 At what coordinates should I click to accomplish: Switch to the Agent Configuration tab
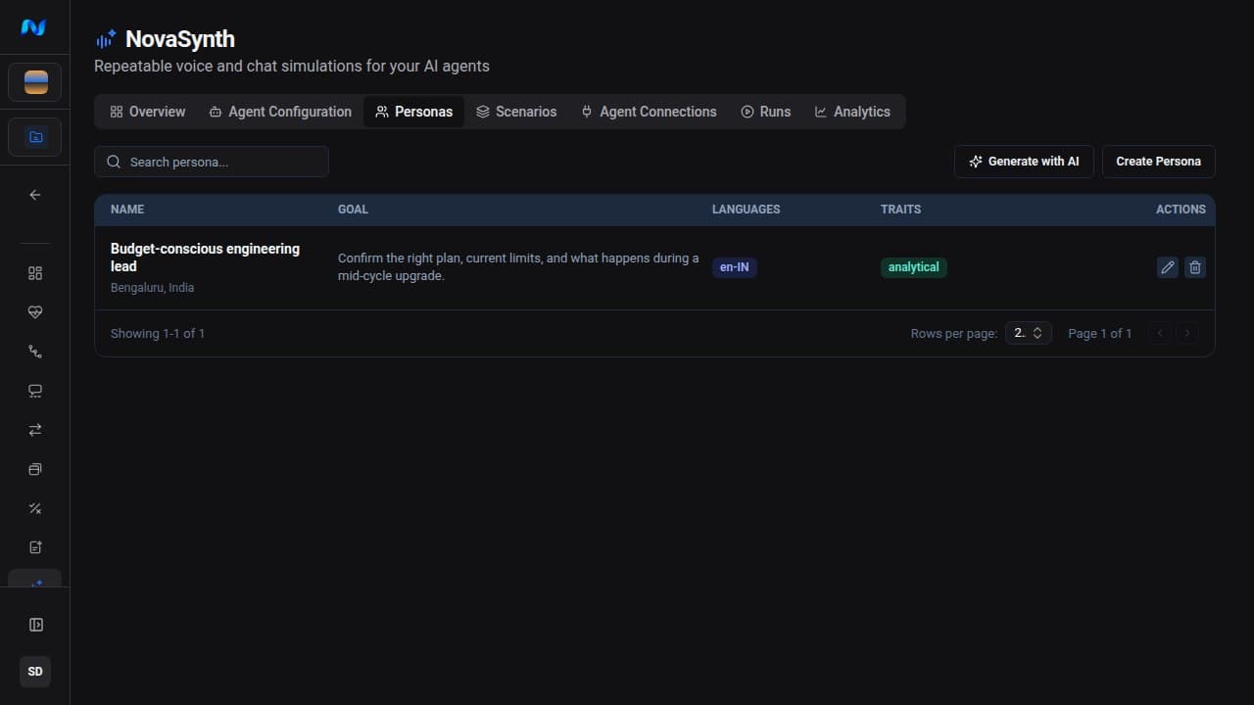click(280, 112)
